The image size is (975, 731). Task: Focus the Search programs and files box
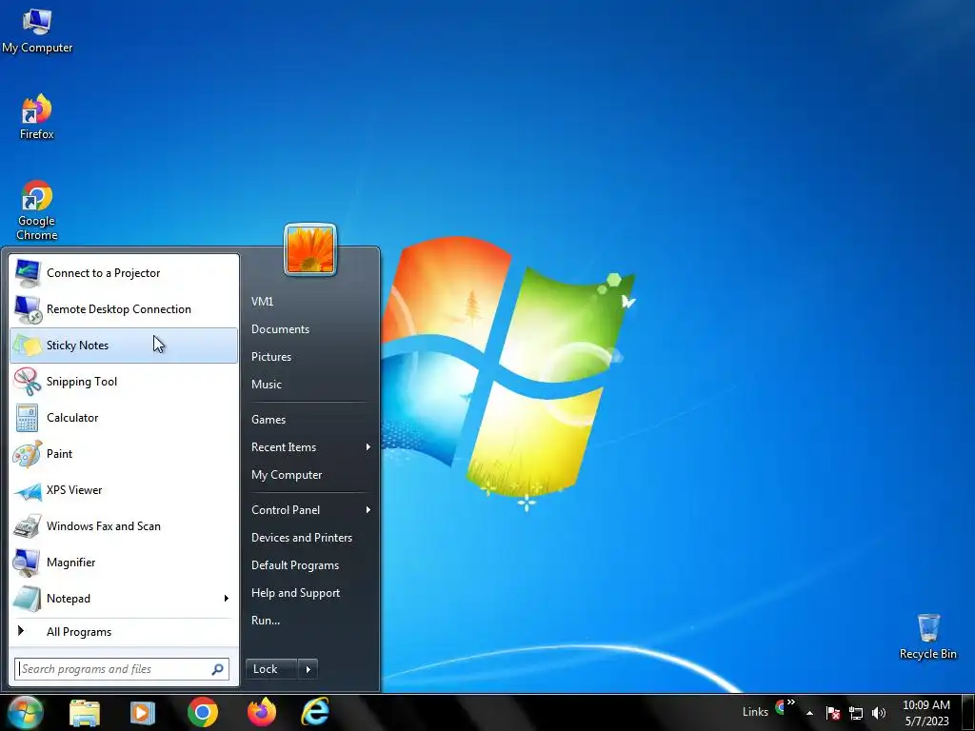pyautogui.click(x=122, y=669)
